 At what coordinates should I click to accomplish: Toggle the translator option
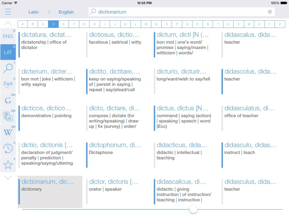pyautogui.click(x=8, y=116)
